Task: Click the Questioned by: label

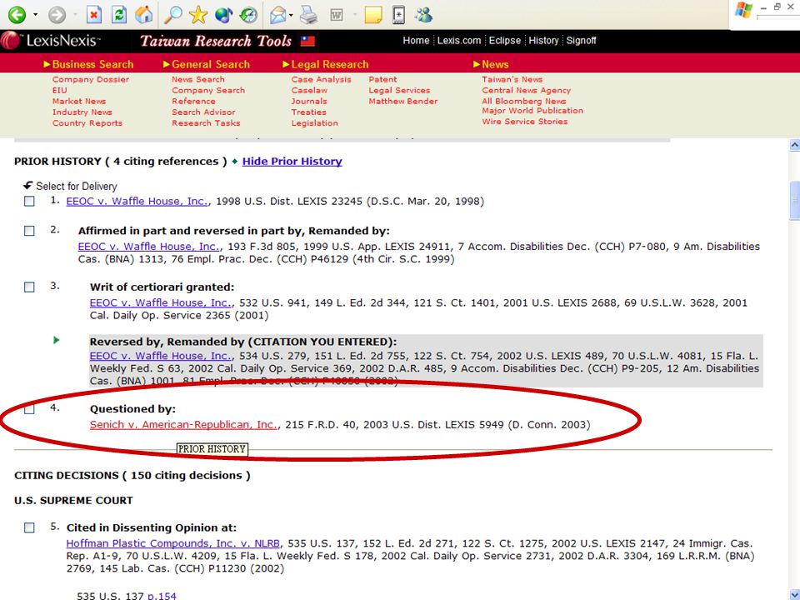Action: (132, 408)
